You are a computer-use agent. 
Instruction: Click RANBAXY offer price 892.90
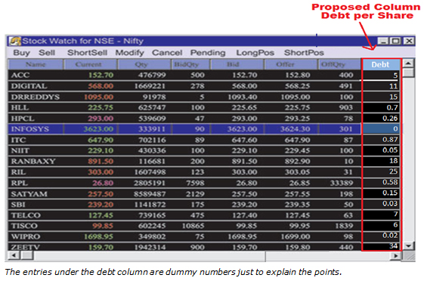point(297,162)
